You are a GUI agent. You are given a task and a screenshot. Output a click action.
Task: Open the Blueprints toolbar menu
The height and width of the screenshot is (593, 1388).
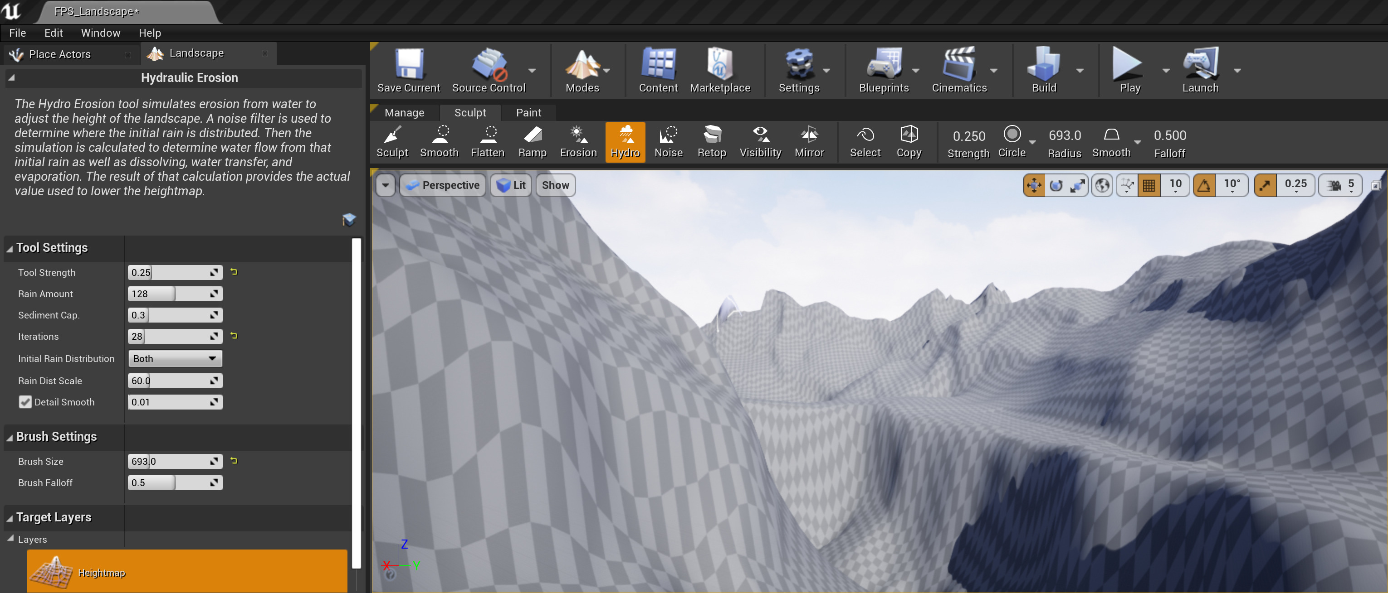tap(884, 69)
